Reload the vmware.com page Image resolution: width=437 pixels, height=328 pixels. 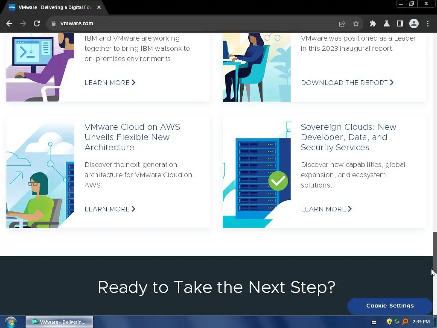point(37,23)
